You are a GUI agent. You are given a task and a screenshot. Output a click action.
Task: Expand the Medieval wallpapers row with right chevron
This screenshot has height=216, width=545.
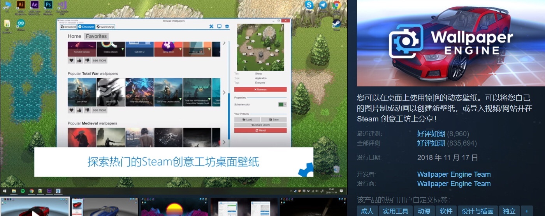pos(224,142)
